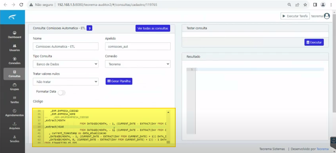
Task: Open Consultas from the sidebar
Action: (14, 74)
